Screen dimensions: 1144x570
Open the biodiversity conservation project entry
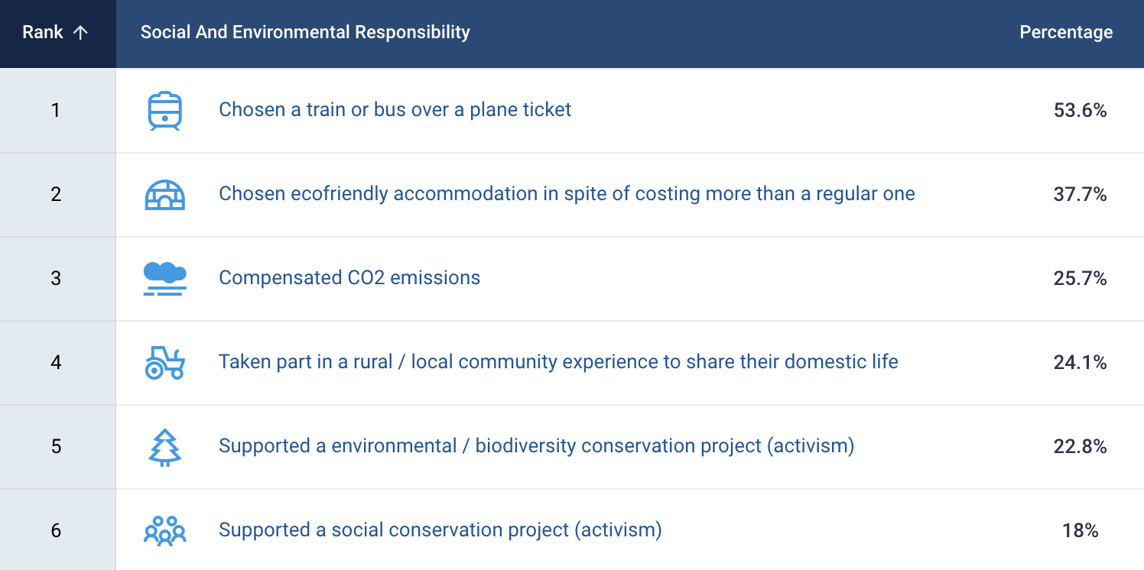point(536,445)
